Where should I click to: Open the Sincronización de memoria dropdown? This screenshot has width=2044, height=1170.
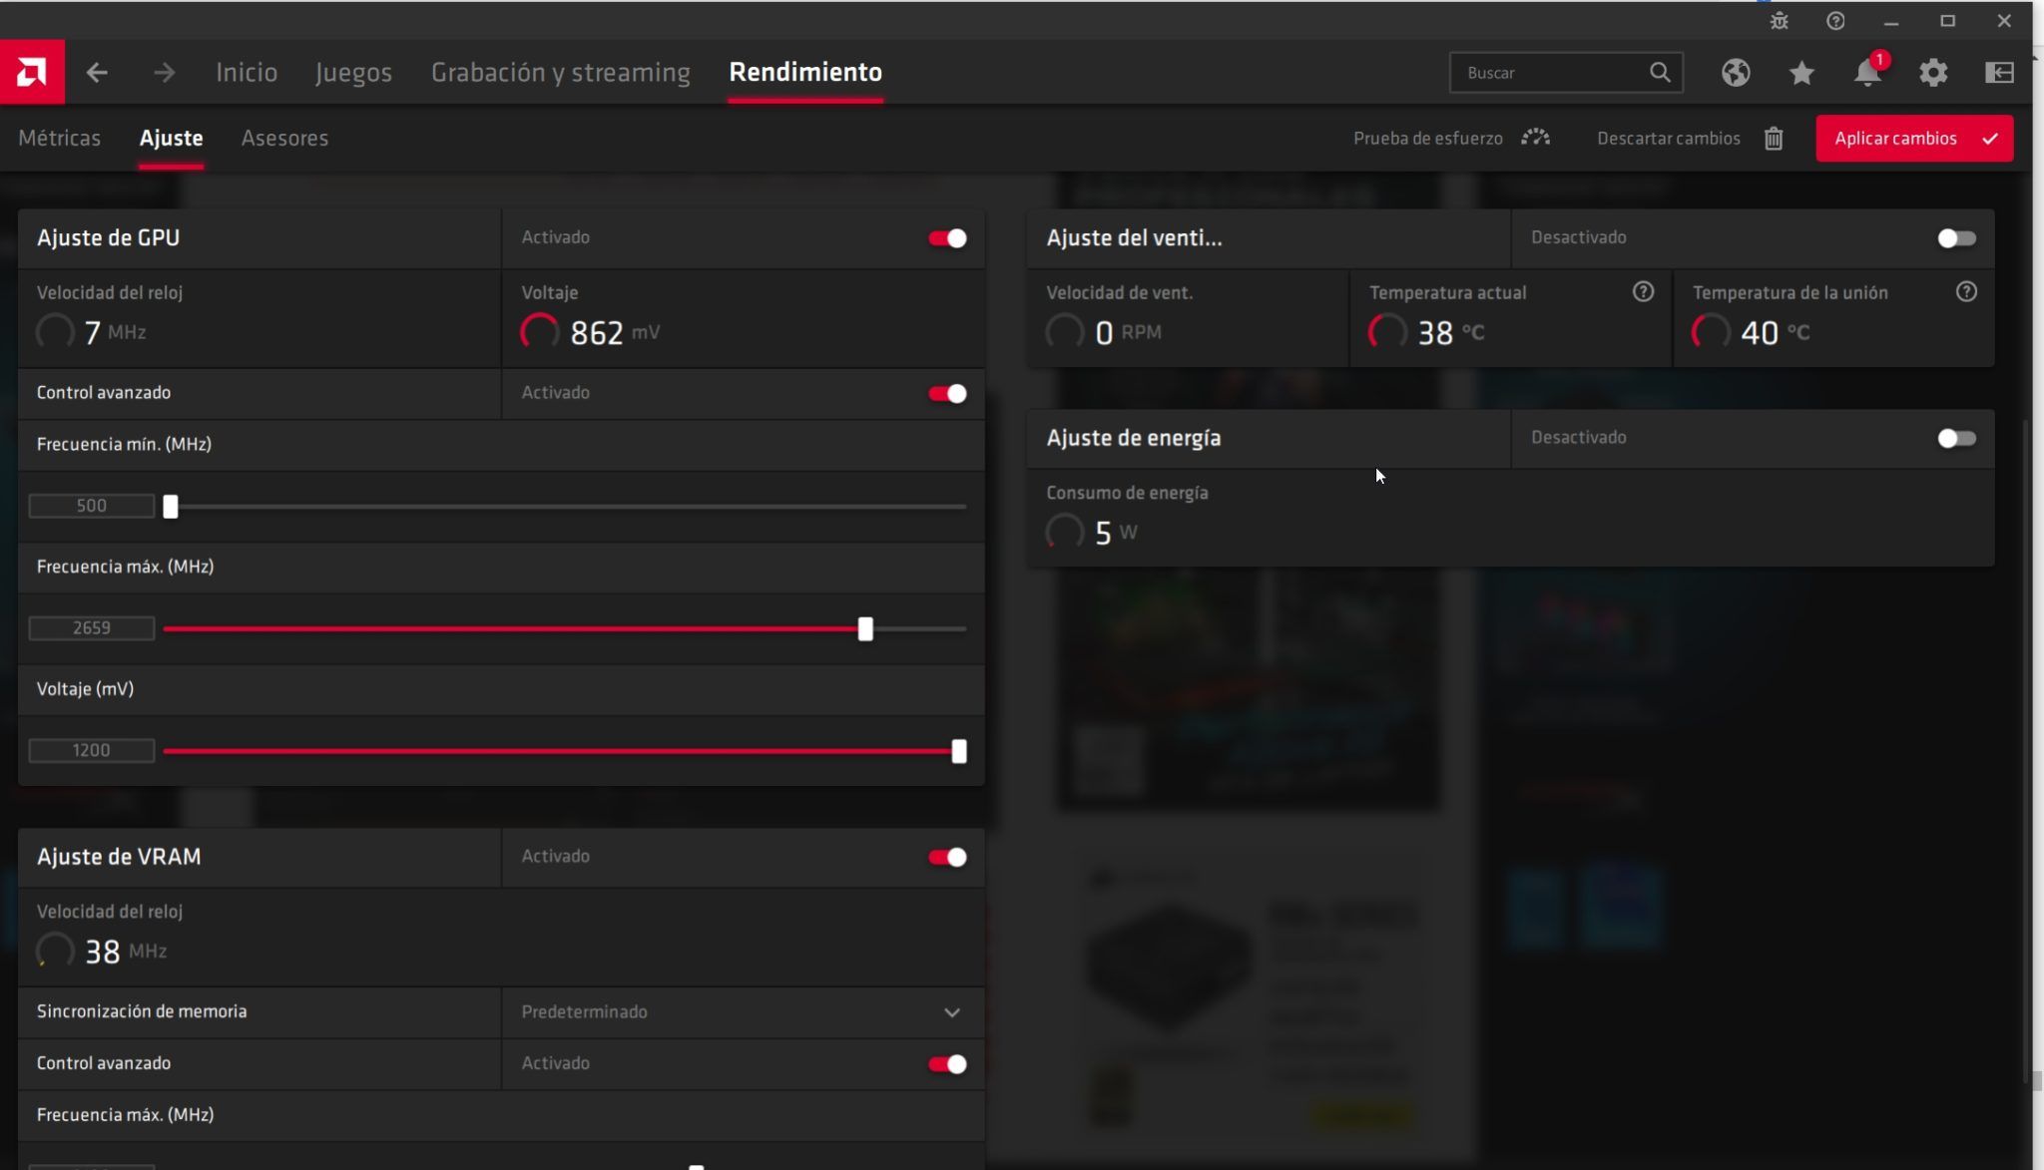tap(952, 1012)
